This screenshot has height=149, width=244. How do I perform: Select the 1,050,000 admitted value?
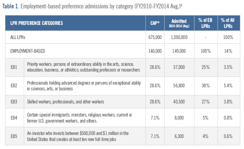coord(179,37)
